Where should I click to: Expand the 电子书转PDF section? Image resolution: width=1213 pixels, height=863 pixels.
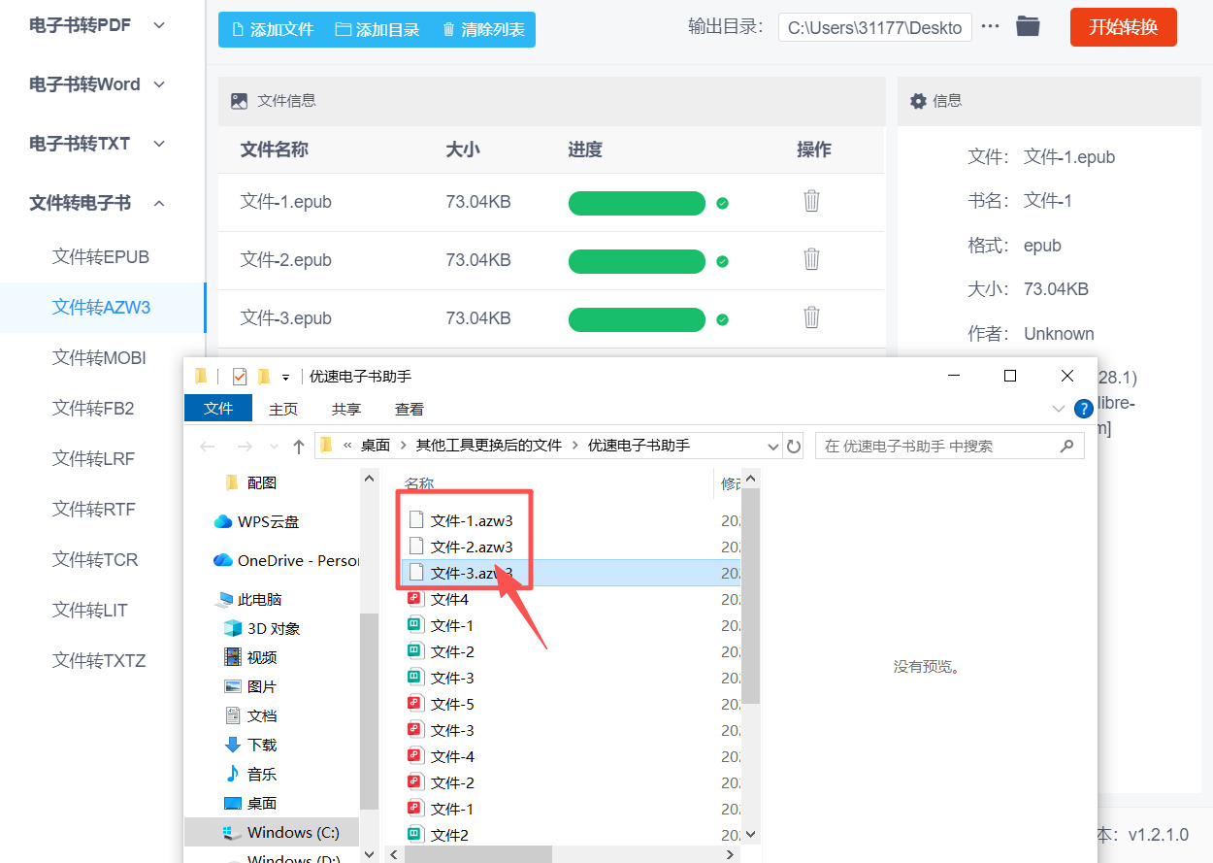pos(159,25)
